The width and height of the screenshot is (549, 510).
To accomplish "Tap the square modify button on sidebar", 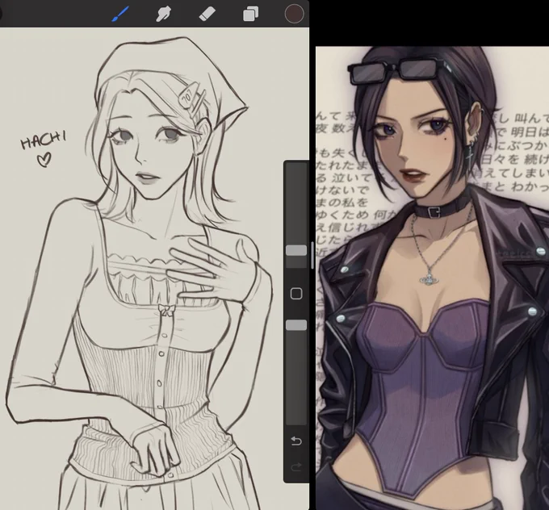I will coord(296,293).
